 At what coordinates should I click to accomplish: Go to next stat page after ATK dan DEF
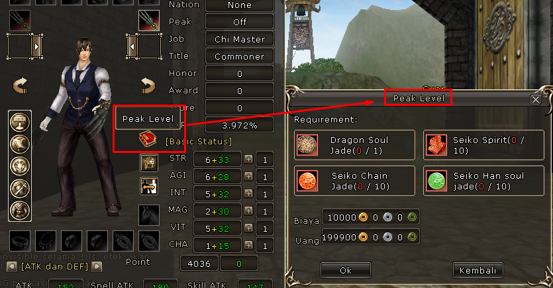97,267
